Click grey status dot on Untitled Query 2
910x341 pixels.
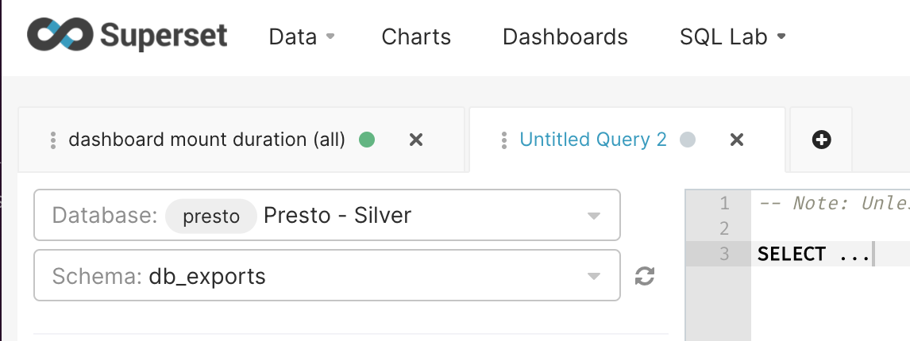coord(688,140)
